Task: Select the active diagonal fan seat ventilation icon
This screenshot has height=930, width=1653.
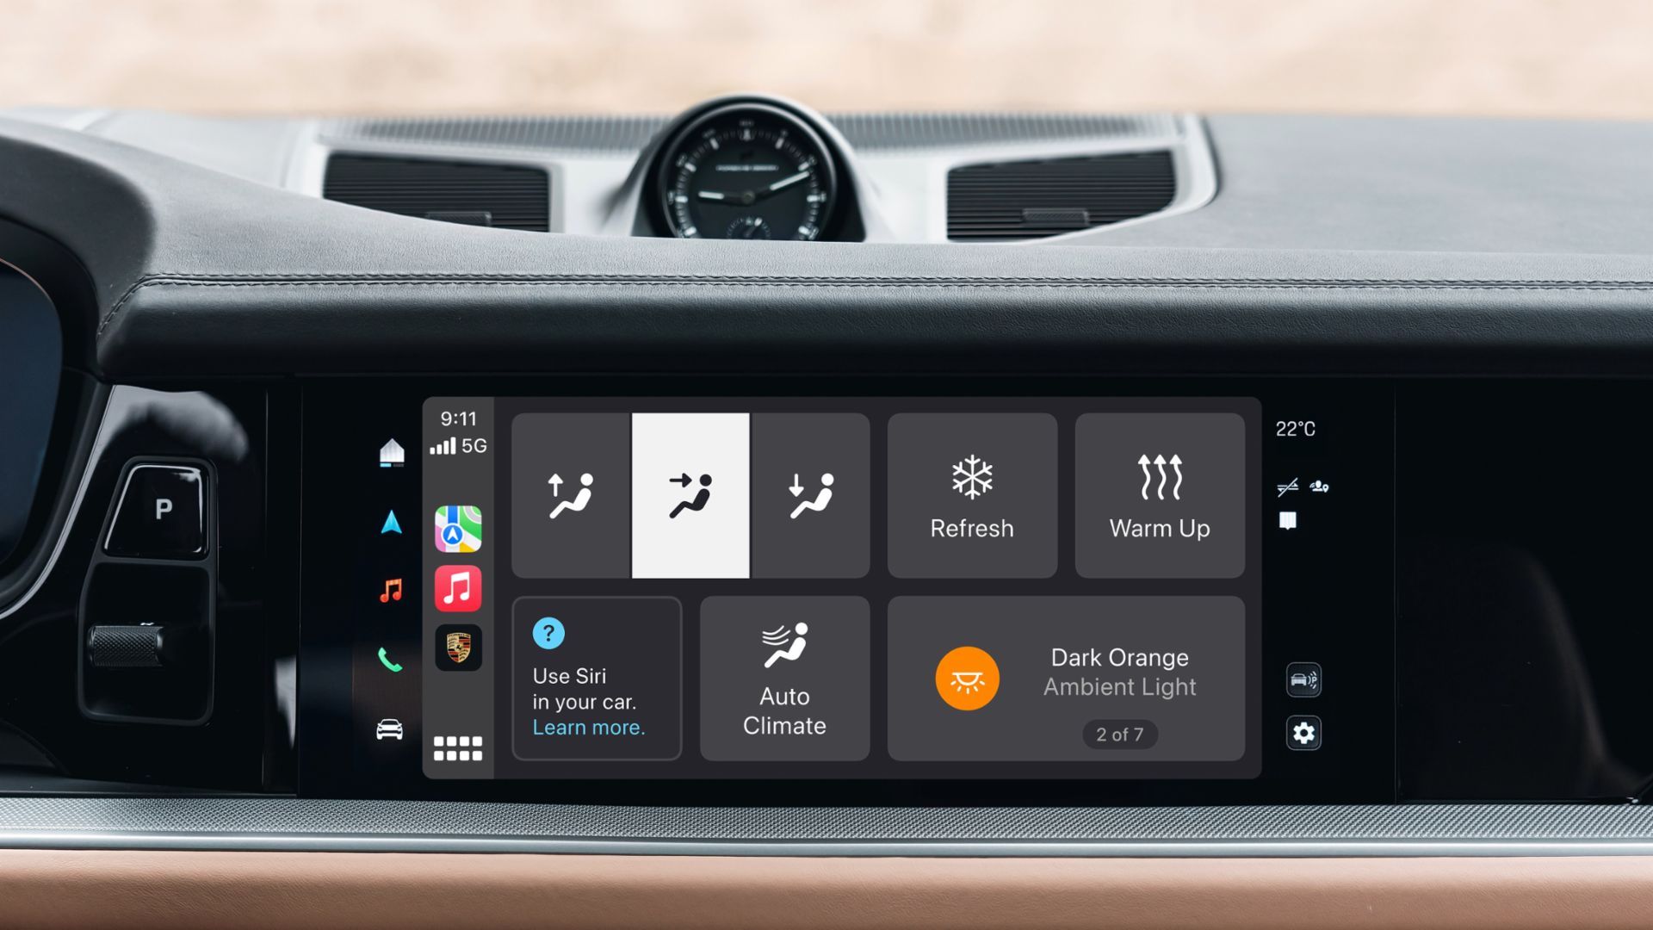Action: [x=690, y=496]
